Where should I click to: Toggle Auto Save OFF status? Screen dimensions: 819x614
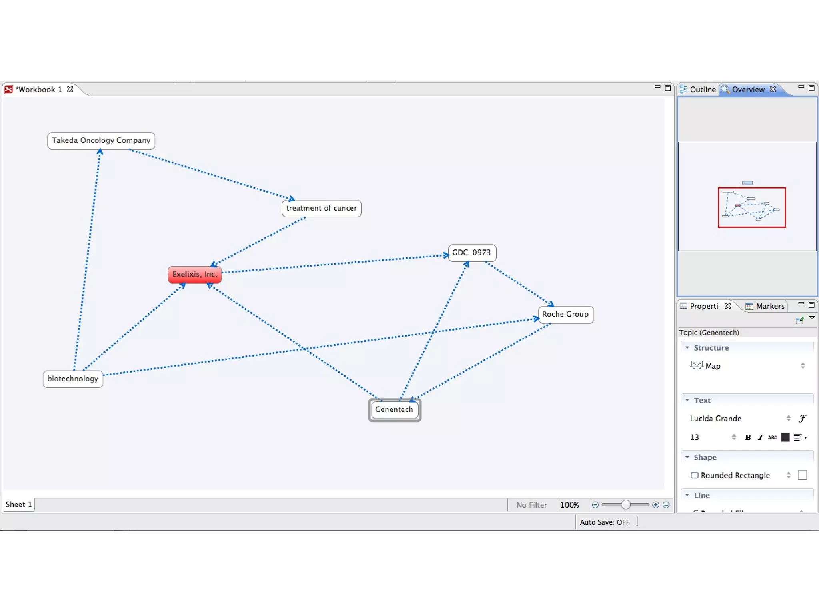tap(604, 522)
